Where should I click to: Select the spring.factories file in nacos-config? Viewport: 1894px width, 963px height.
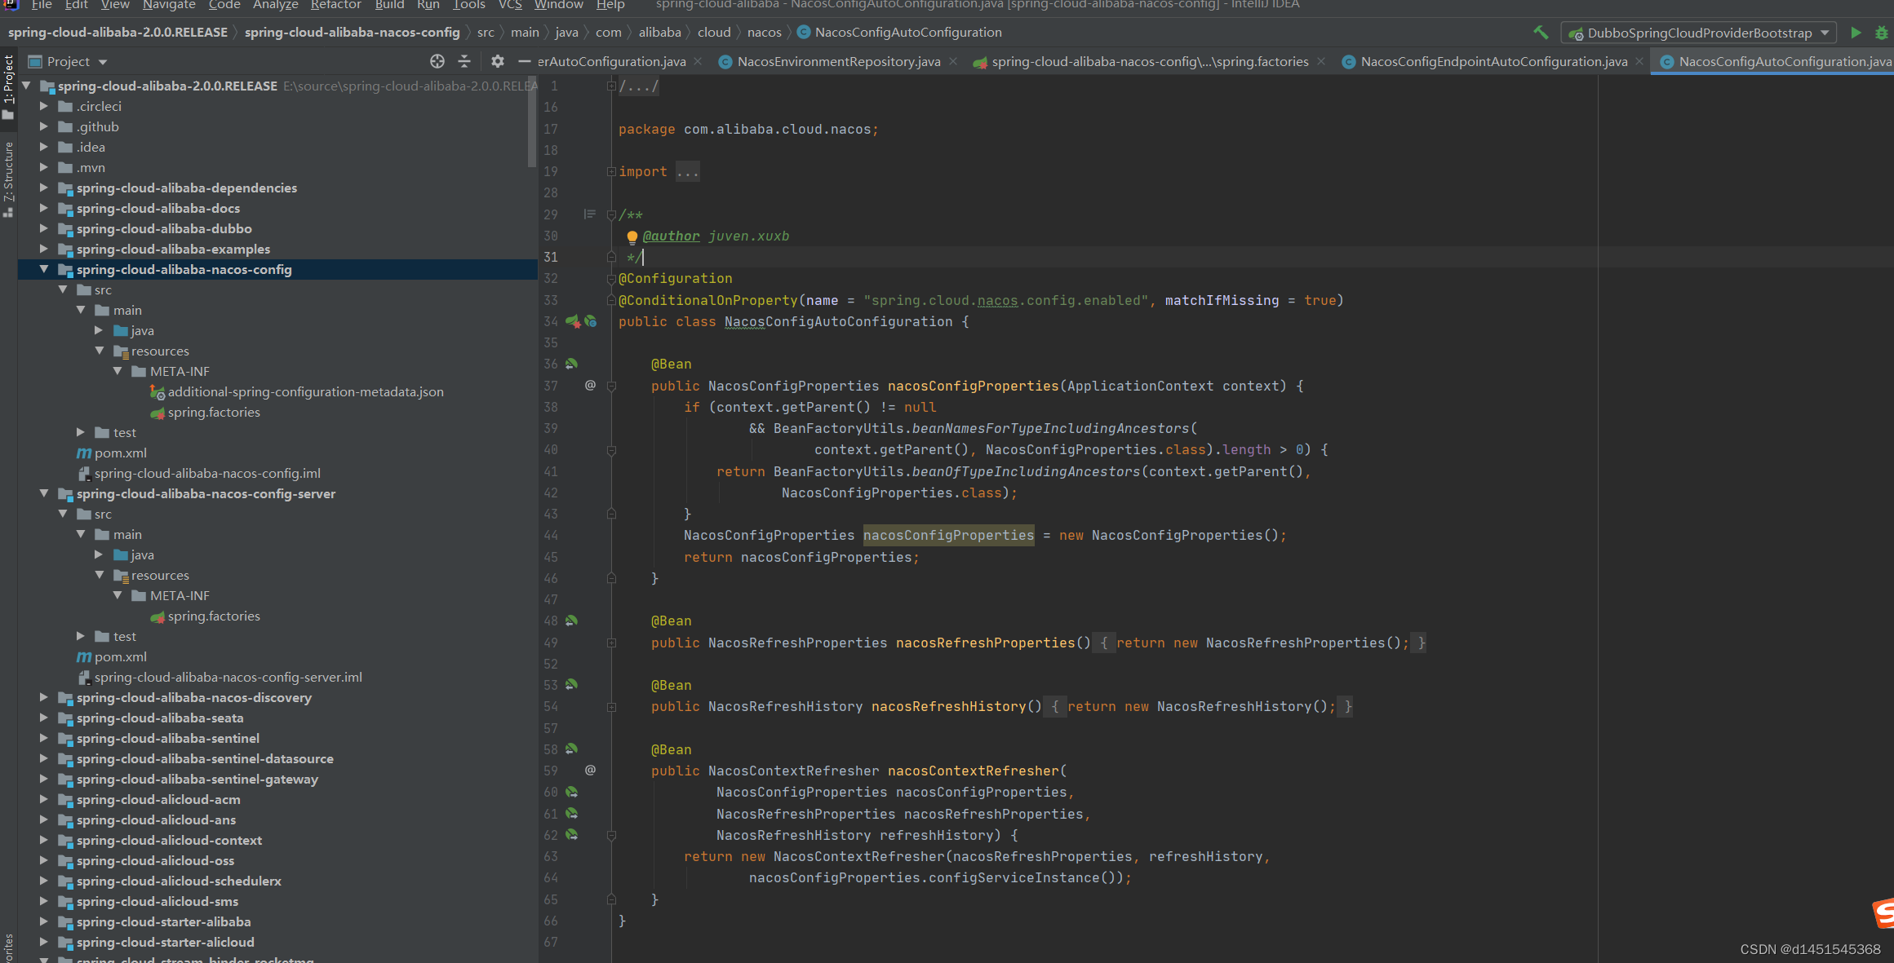tap(211, 410)
